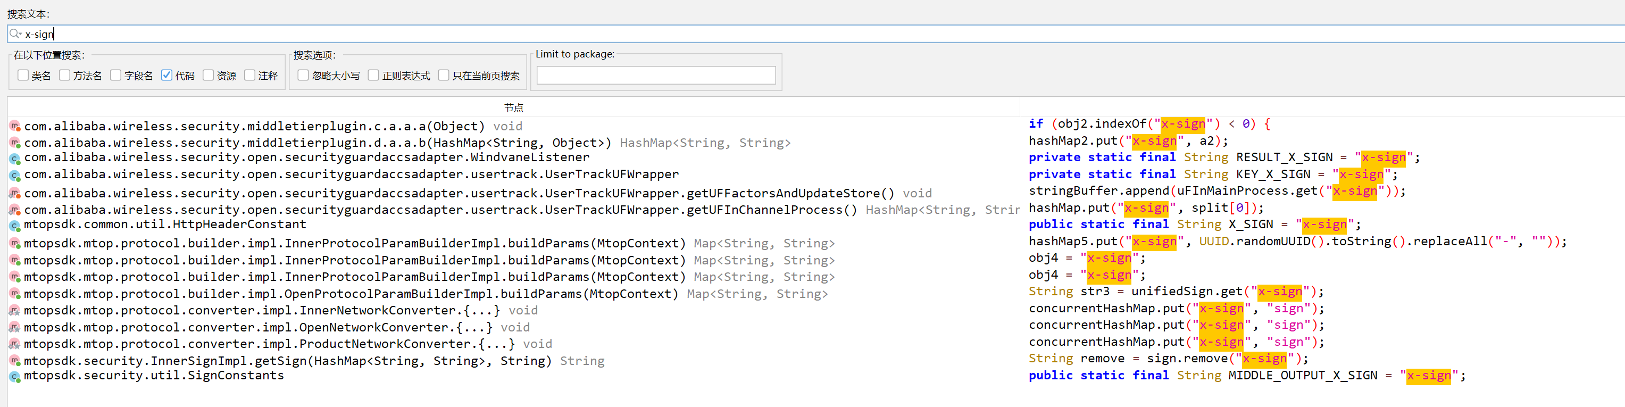The width and height of the screenshot is (1625, 407).
Task: Click the search magnifier icon in text field
Action: pos(15,34)
